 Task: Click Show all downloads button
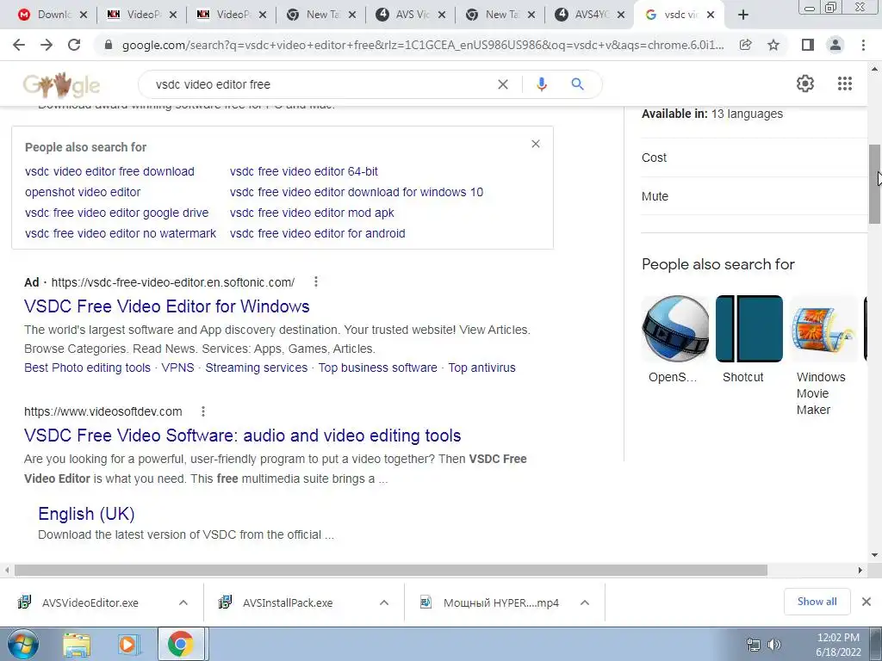(817, 602)
